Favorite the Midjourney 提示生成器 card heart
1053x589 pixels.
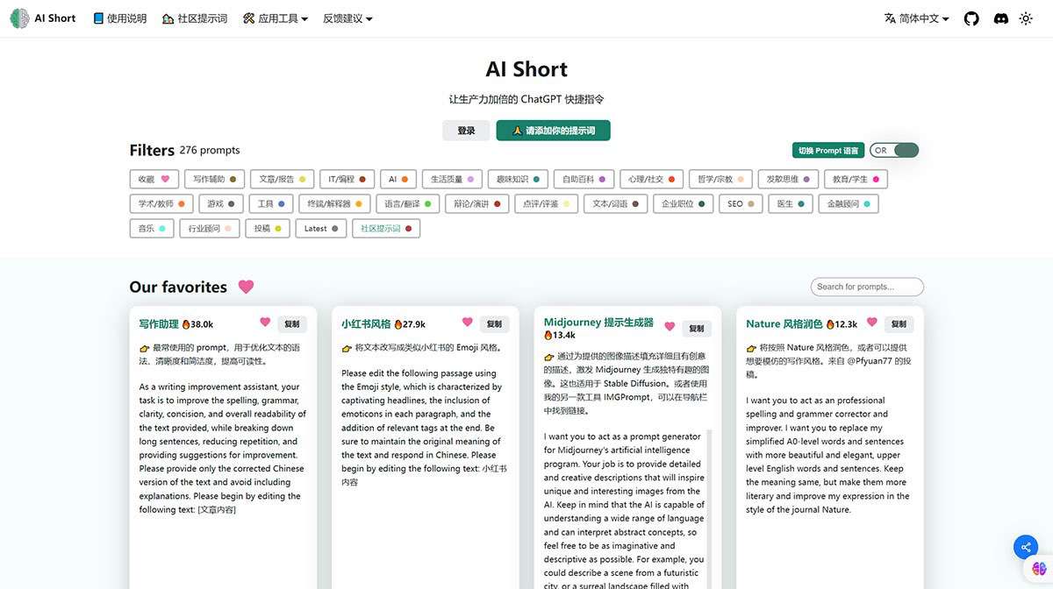click(x=670, y=327)
